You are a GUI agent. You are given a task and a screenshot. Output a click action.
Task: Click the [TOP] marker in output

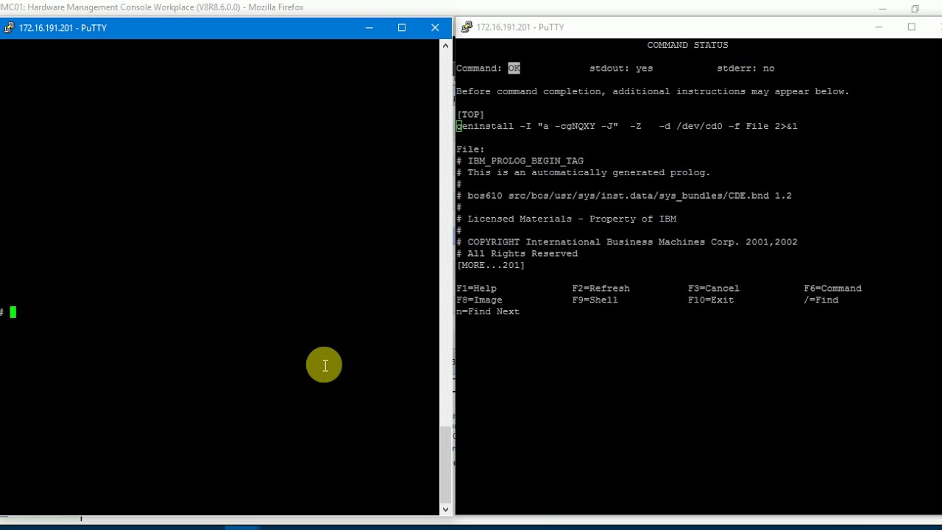pos(470,115)
